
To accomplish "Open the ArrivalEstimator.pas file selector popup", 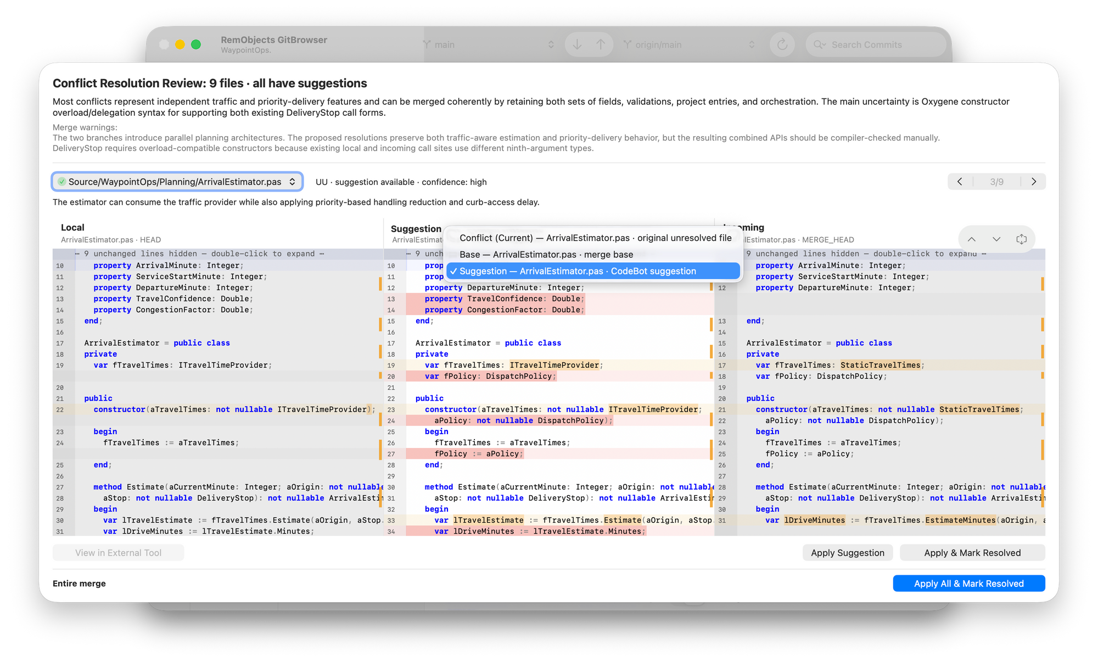I will coord(177,182).
